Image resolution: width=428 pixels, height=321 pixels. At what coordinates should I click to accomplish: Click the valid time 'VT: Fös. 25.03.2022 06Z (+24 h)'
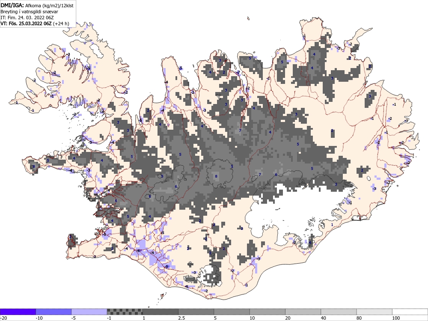coord(35,24)
